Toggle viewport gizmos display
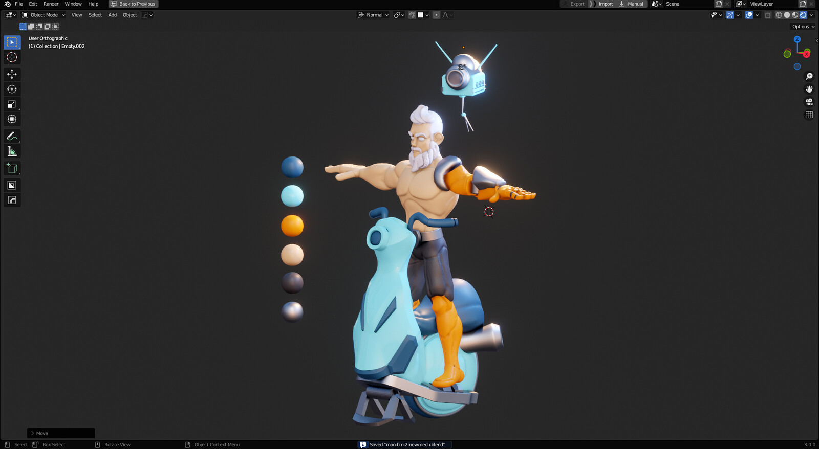Screen dimensions: 819x449 pos(730,15)
